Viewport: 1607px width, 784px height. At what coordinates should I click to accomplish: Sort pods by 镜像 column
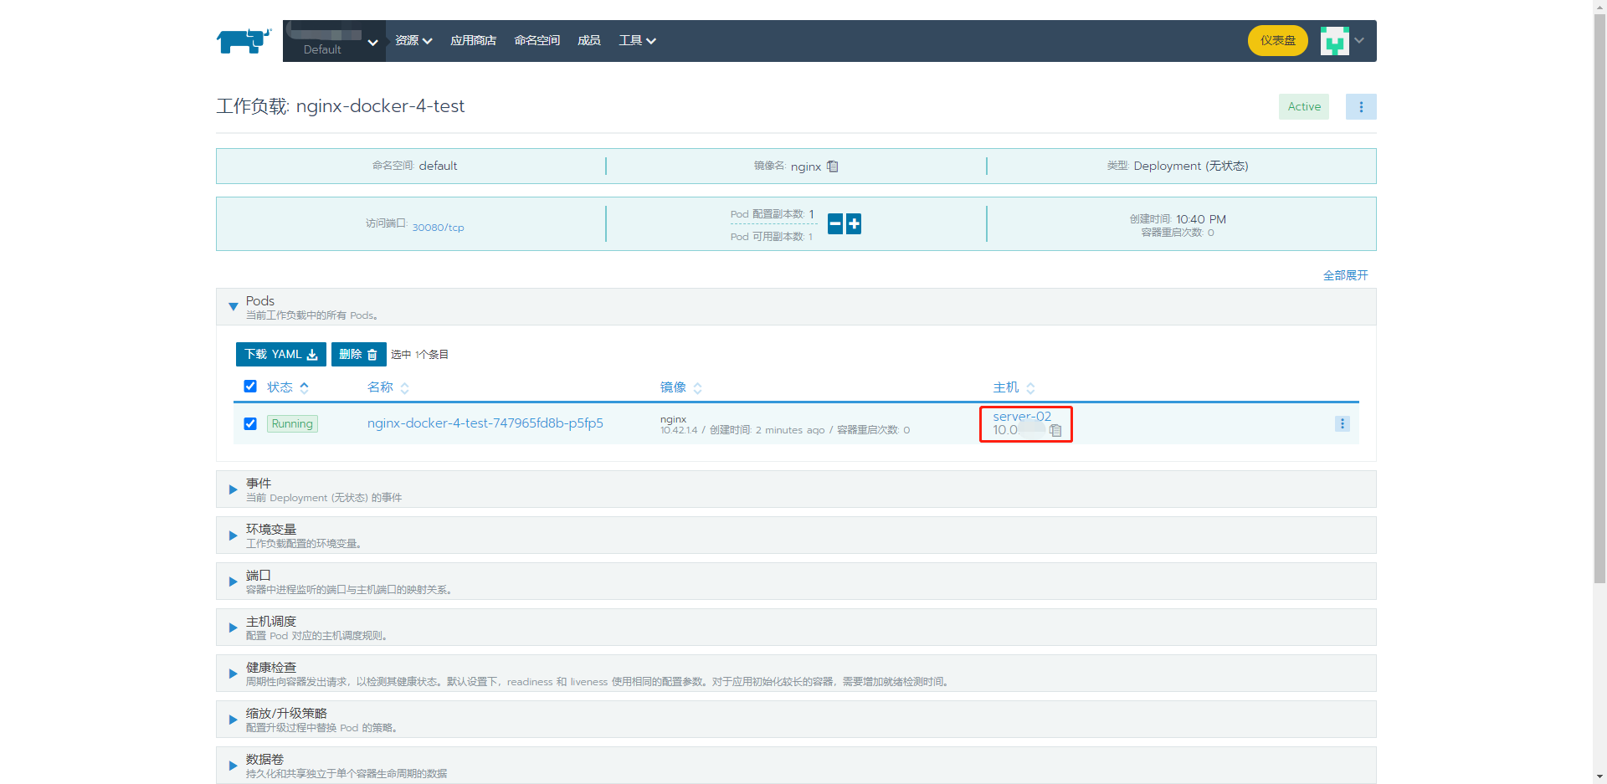(681, 387)
